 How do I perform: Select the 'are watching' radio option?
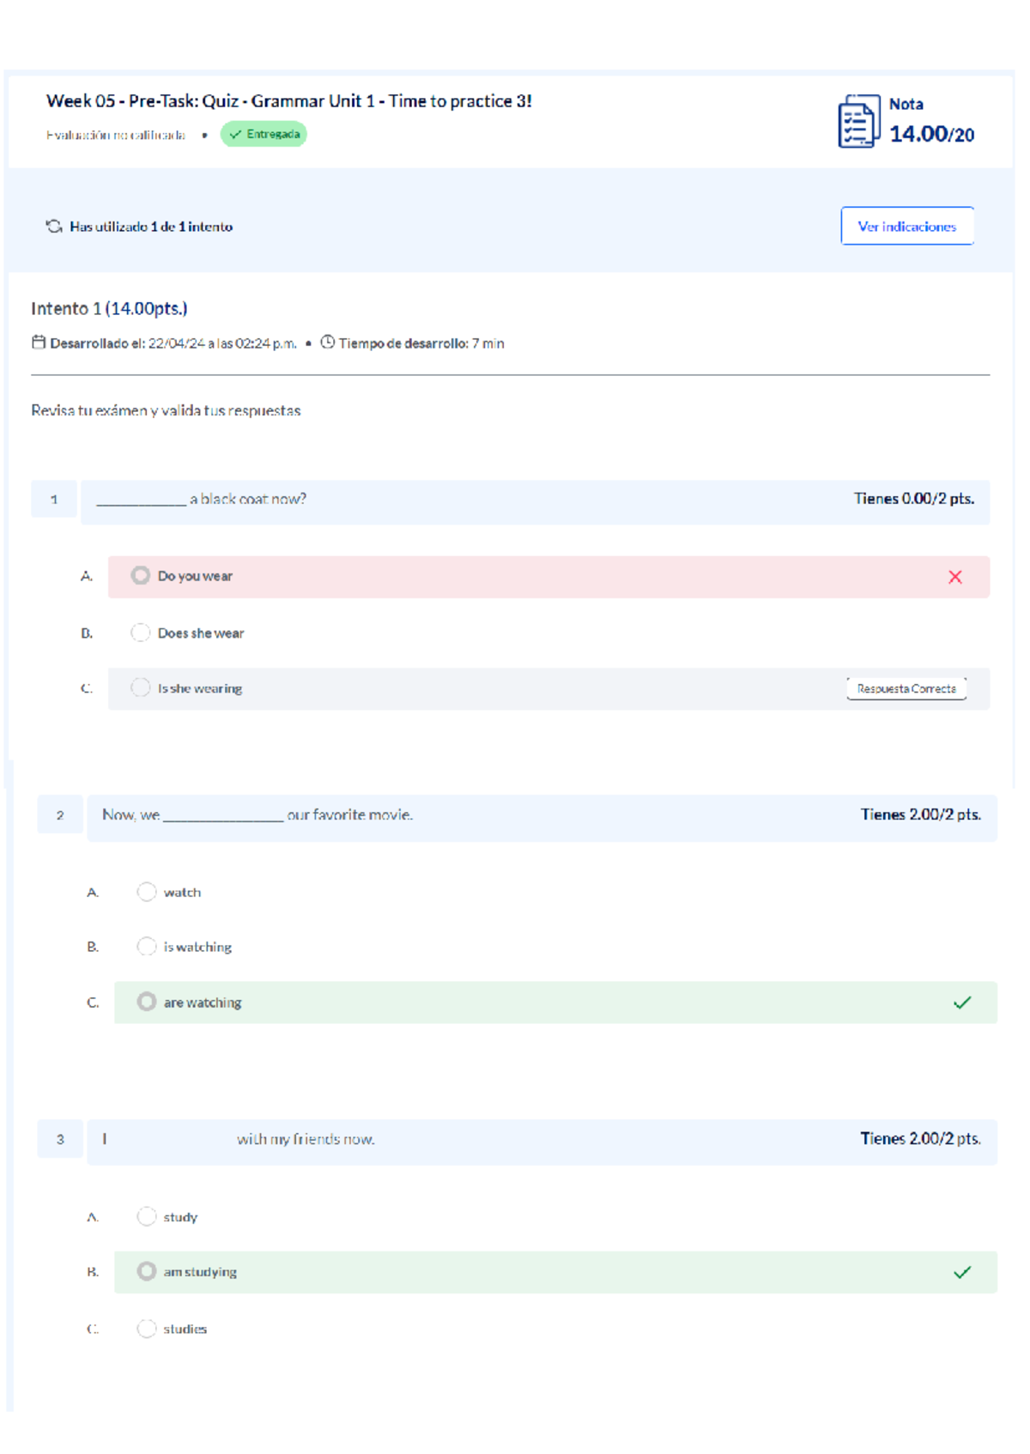147,1002
